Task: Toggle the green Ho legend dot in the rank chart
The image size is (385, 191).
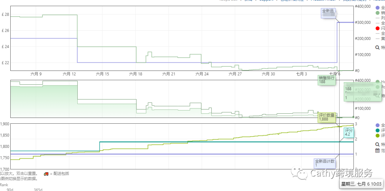Action: coord(378,82)
